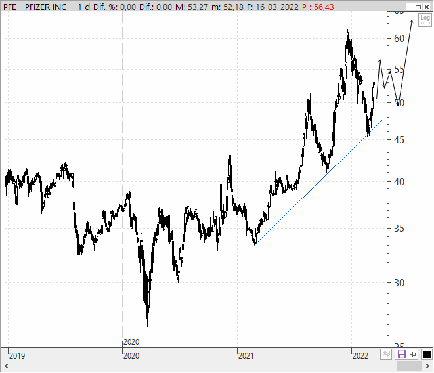Click the PFE - PFIZER INC title text

(35, 7)
